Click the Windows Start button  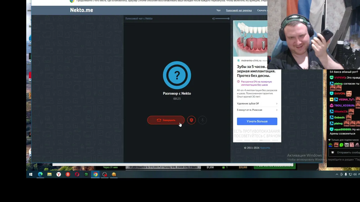(x=31, y=175)
